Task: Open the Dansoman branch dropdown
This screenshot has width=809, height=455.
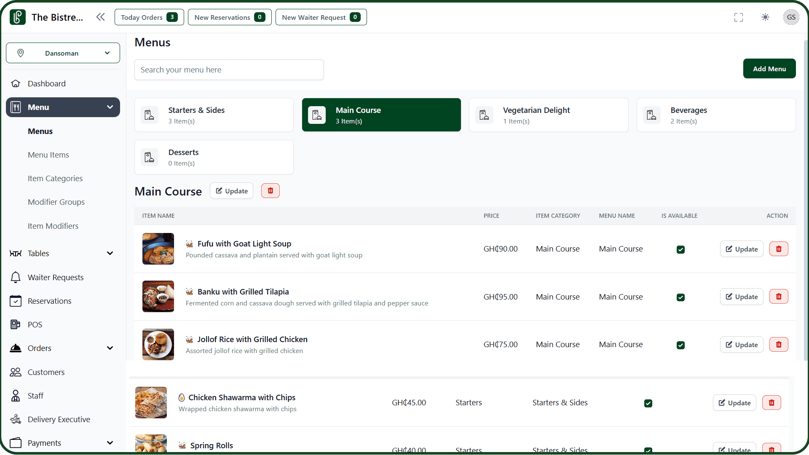Action: click(x=63, y=53)
